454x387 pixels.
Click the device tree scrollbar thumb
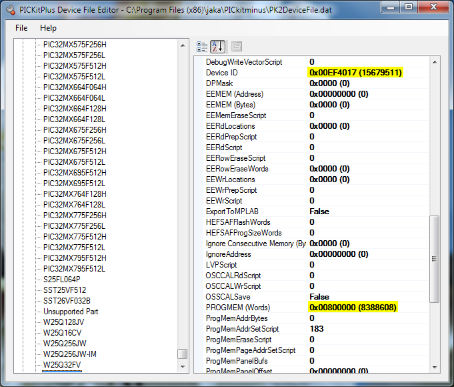tap(183, 354)
